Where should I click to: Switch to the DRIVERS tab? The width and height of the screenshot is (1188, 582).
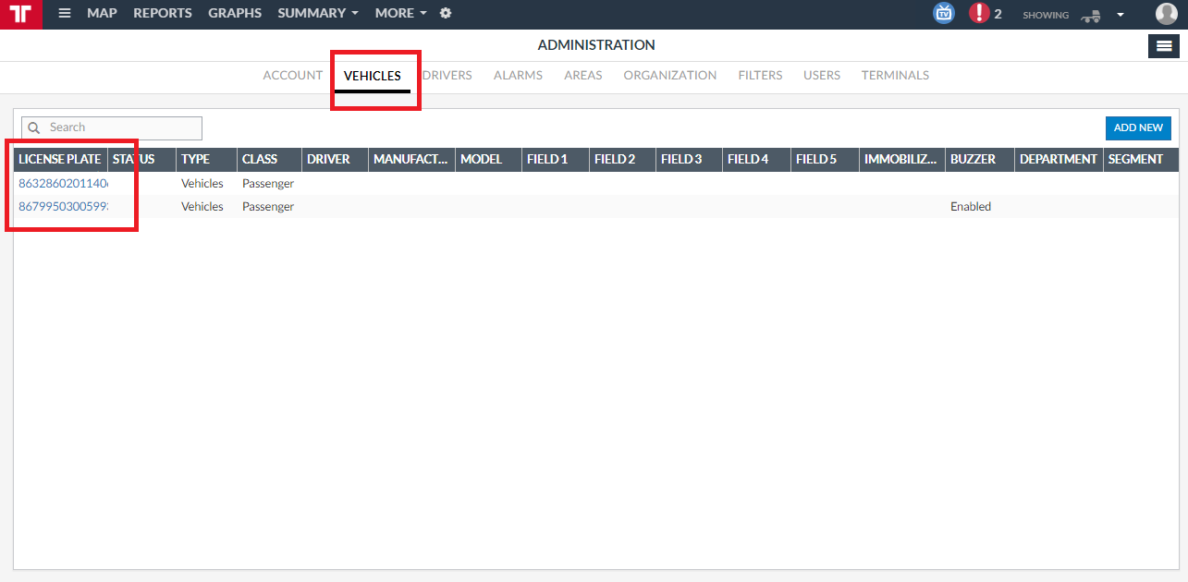447,76
